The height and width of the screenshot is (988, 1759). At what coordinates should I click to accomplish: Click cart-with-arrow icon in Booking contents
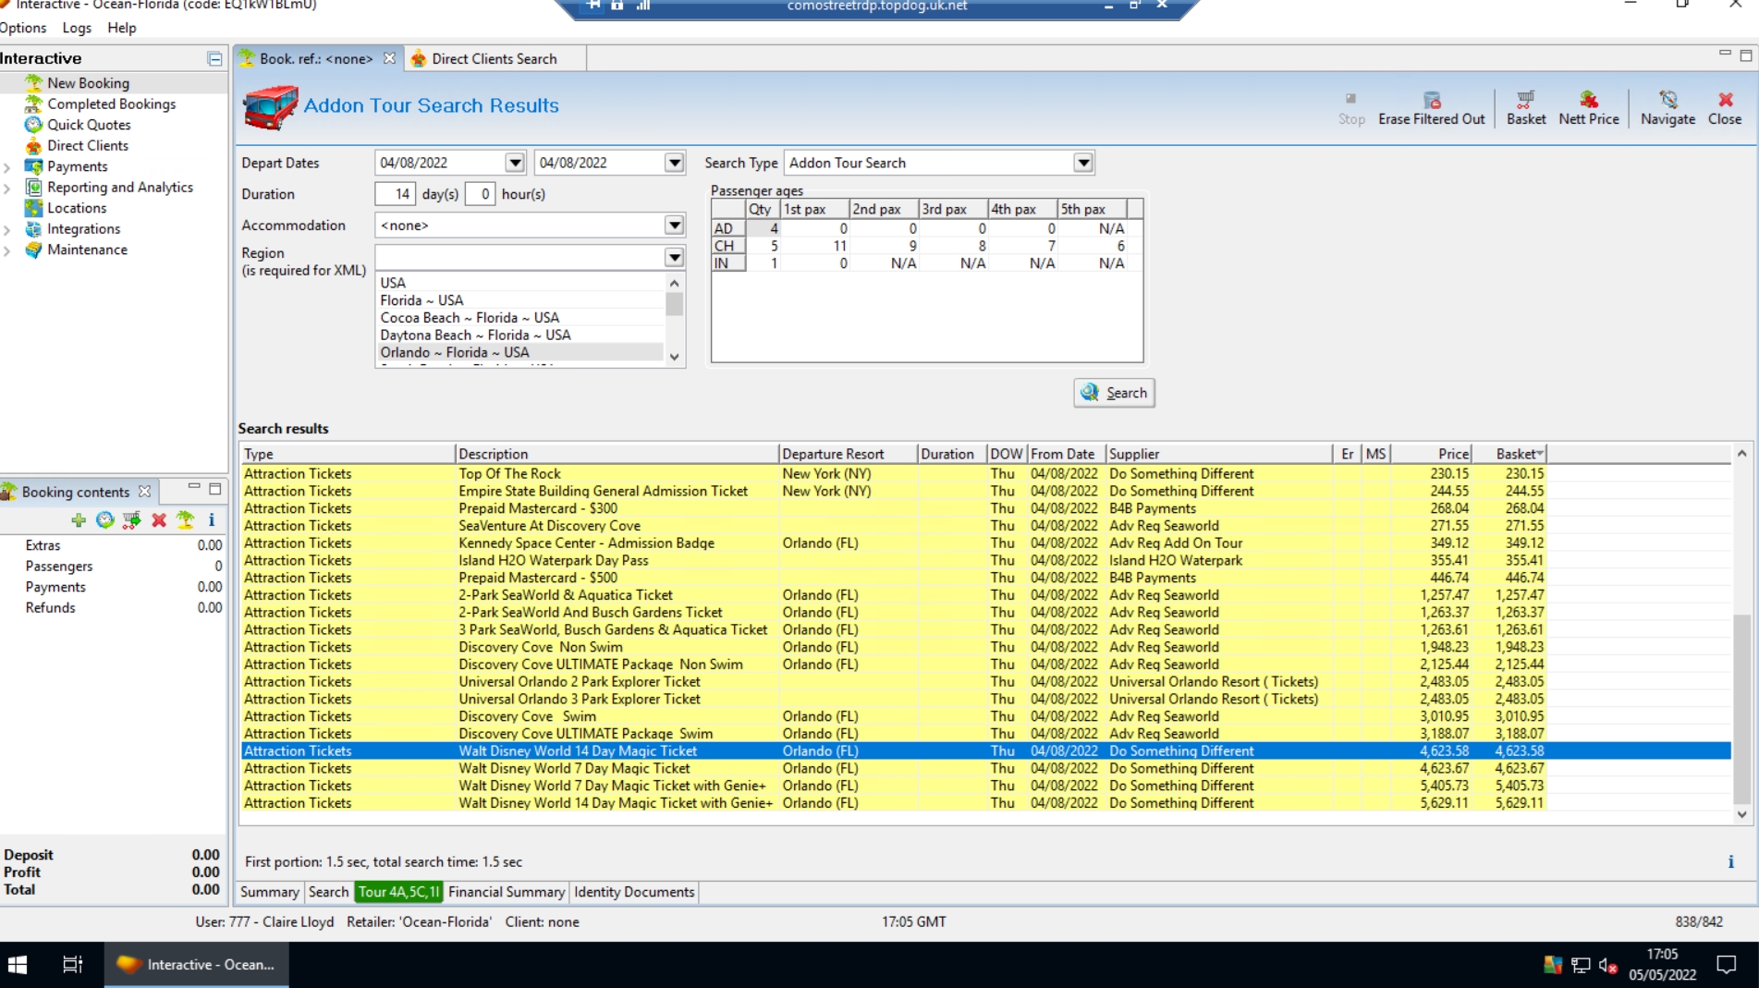pos(132,520)
